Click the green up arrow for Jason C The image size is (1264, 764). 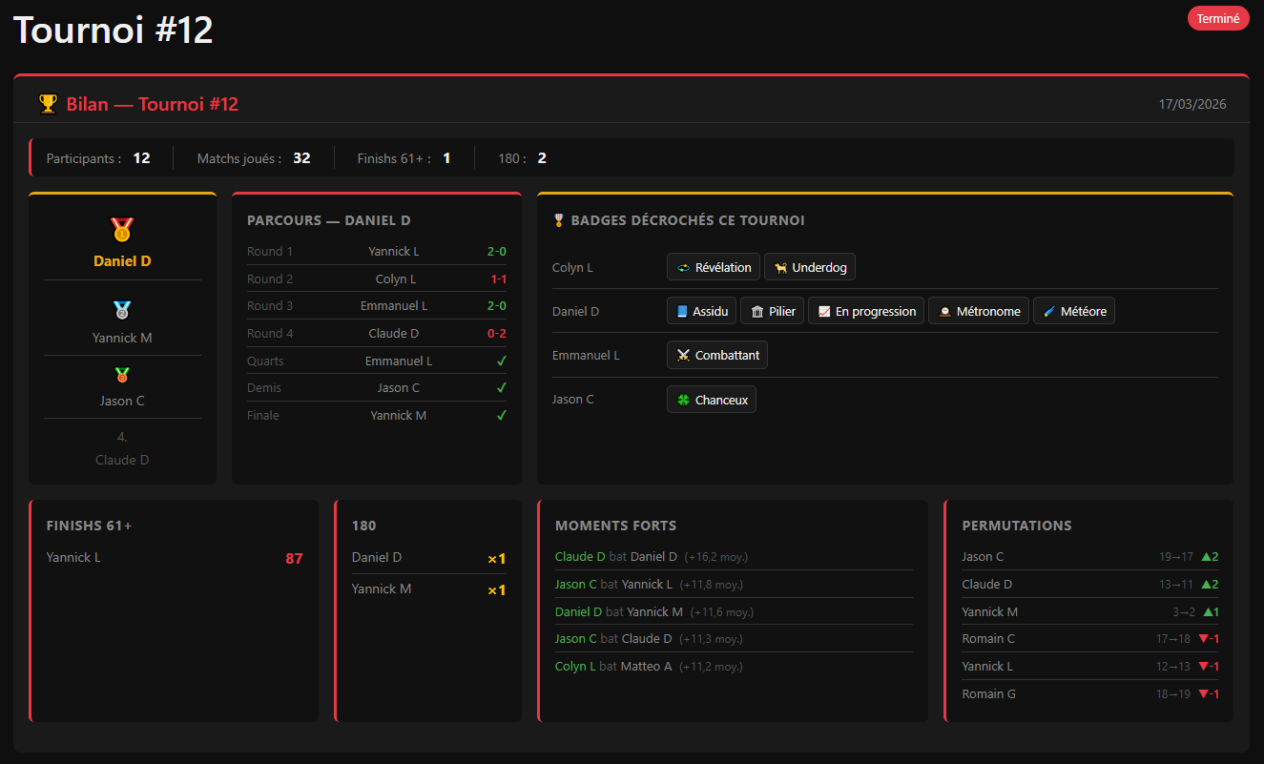click(x=1207, y=557)
